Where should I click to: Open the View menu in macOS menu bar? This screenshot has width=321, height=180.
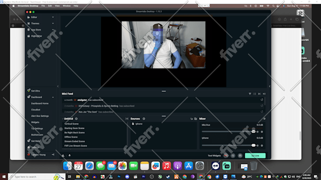(x=57, y=6)
